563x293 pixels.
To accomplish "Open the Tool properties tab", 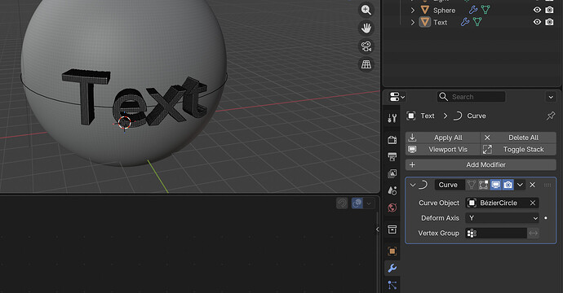I will [392, 118].
